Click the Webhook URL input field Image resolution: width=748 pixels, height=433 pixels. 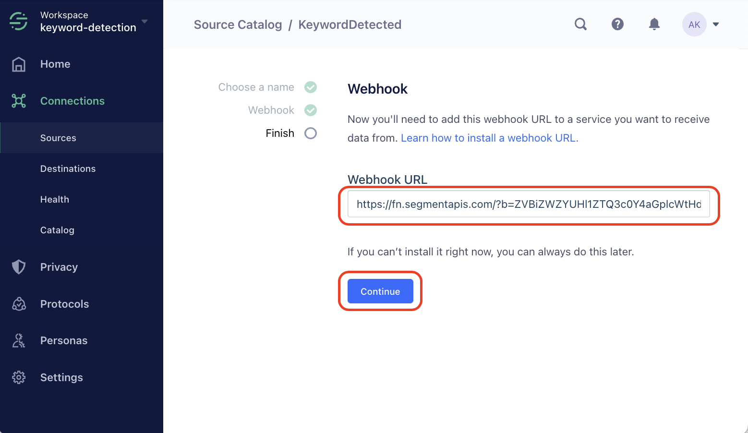click(x=529, y=204)
